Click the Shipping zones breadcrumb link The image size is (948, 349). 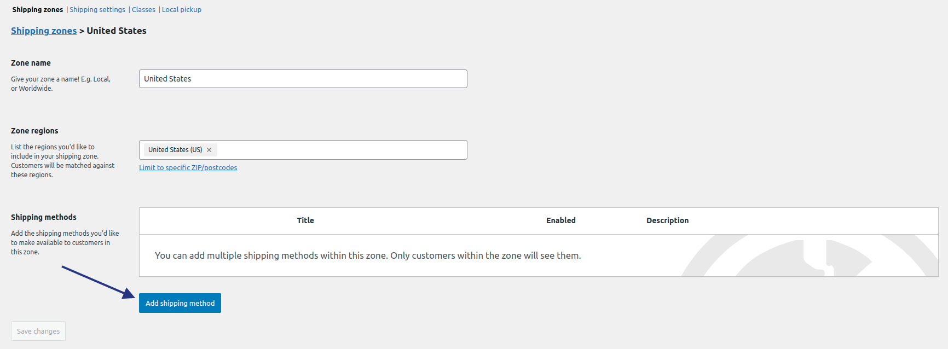[x=44, y=31]
